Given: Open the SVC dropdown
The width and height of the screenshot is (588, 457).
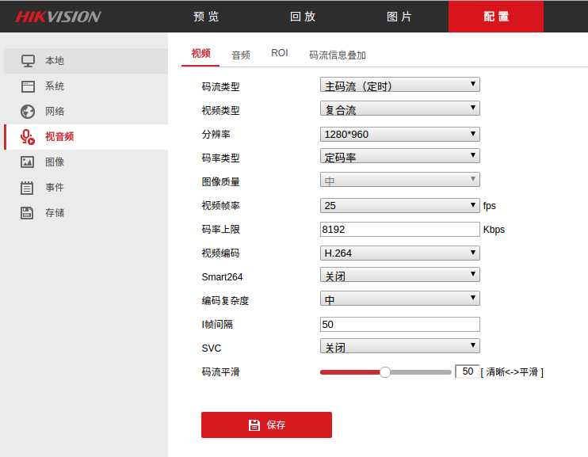Looking at the screenshot, I should tap(400, 346).
